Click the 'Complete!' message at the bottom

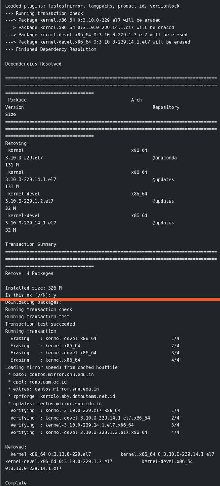pos(17,483)
